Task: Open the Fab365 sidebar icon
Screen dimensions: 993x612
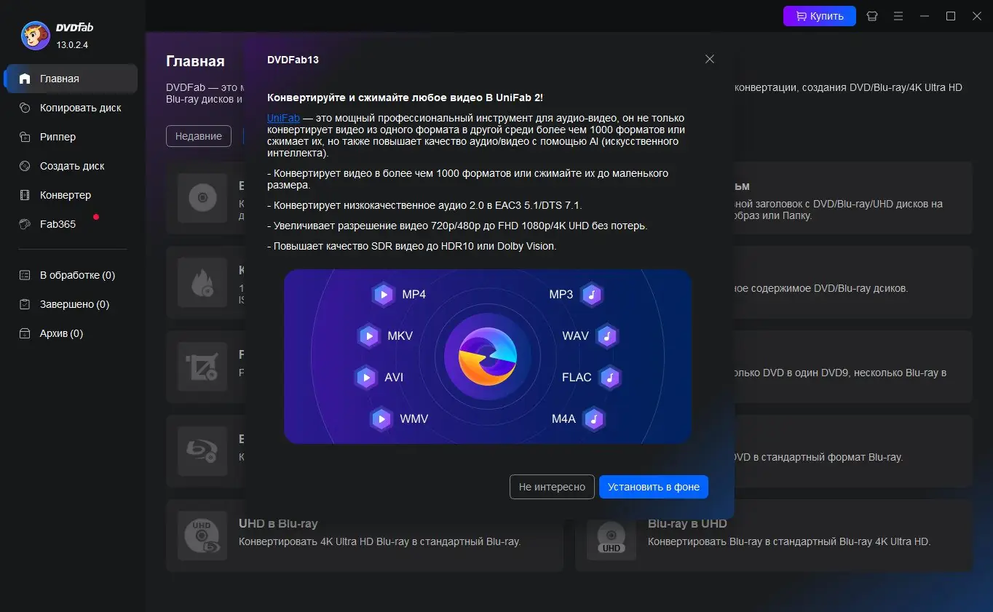Action: click(25, 224)
